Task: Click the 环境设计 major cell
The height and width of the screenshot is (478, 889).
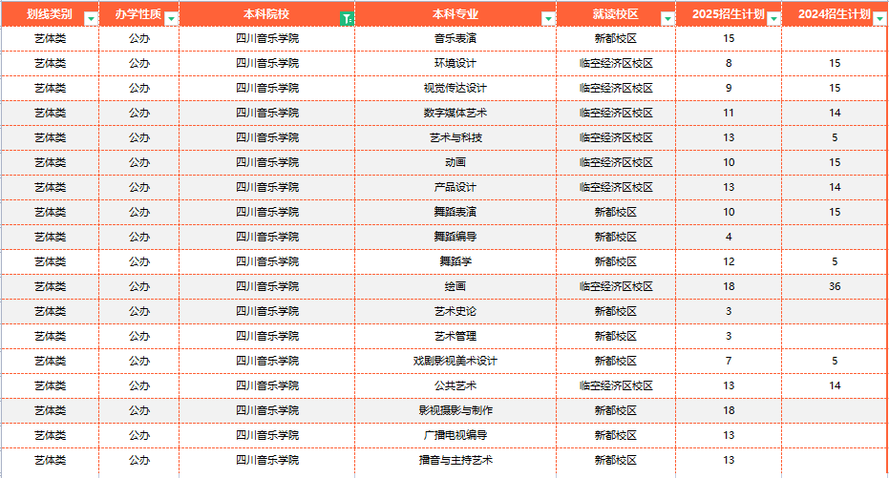Action: [455, 63]
